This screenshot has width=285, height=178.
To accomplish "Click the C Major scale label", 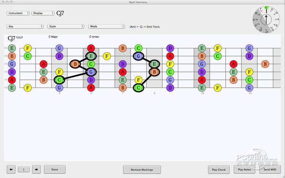I will [53, 37].
